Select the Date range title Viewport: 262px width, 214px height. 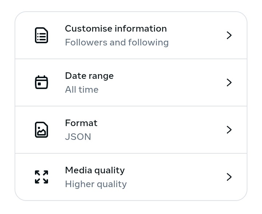89,76
